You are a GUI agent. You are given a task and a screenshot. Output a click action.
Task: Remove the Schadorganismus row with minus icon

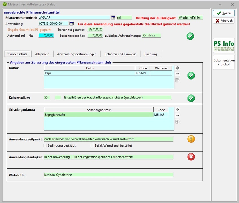coord(177,115)
